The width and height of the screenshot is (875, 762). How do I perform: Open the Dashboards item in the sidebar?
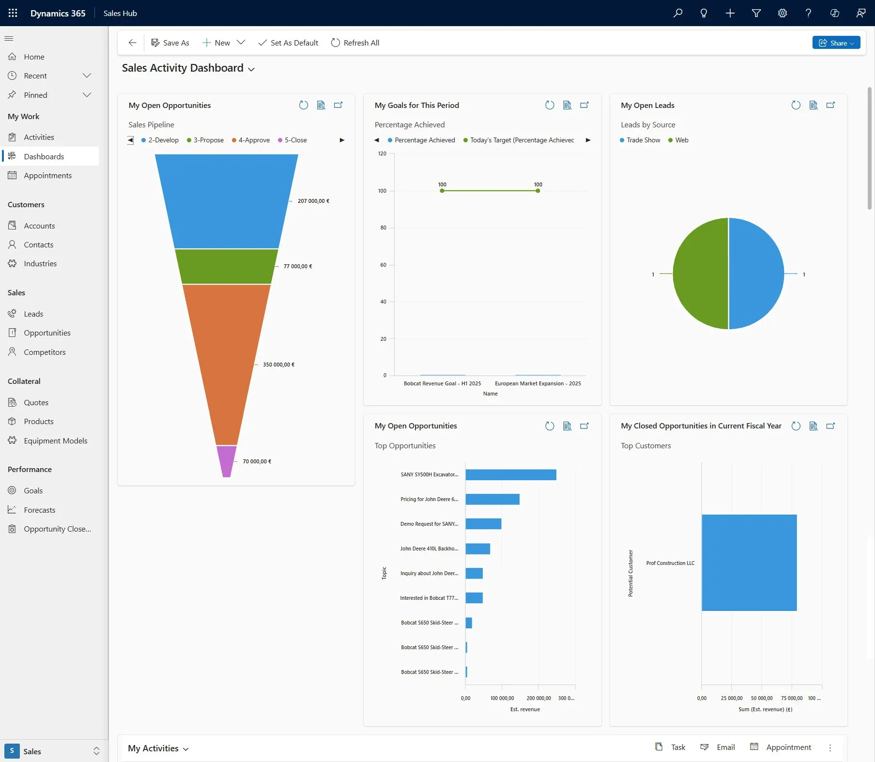click(45, 156)
